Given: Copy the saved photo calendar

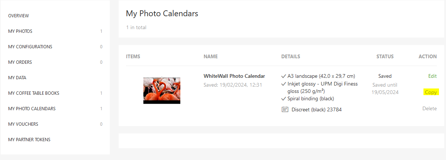Looking at the screenshot, I should point(431,92).
